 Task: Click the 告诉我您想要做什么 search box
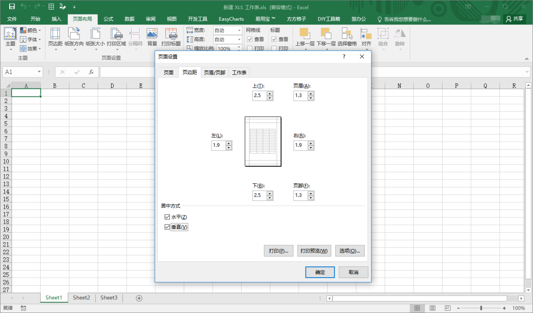click(404, 19)
